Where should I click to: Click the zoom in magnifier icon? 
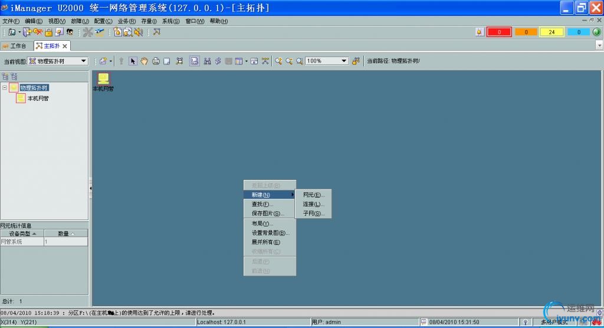278,61
